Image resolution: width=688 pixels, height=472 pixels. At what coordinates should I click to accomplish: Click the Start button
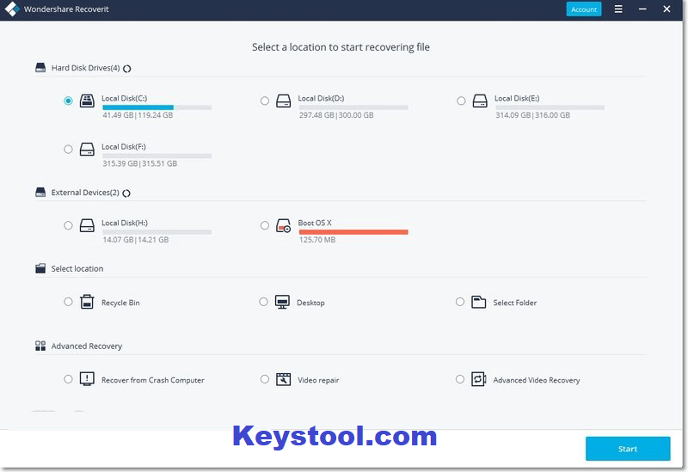click(x=628, y=449)
